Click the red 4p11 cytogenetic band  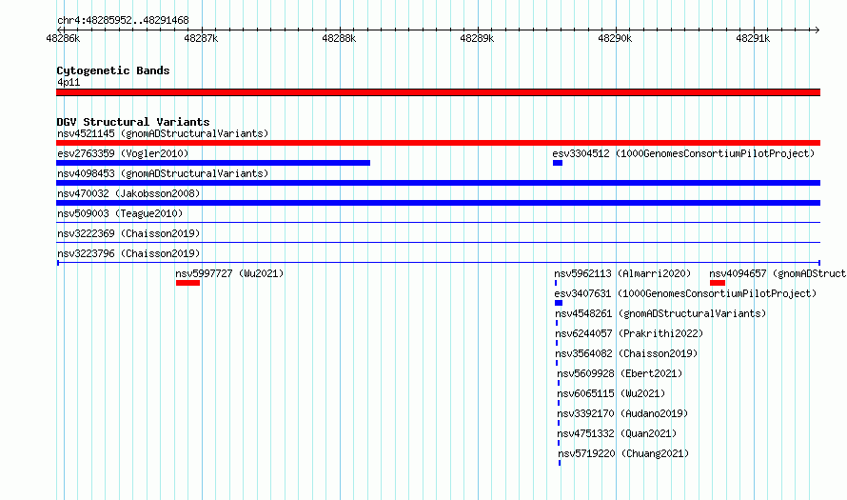click(438, 92)
